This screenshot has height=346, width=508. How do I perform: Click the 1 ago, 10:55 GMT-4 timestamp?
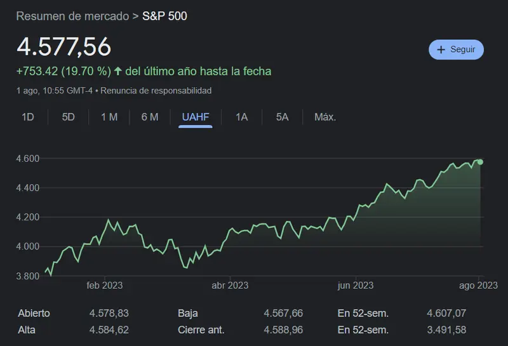click(55, 90)
